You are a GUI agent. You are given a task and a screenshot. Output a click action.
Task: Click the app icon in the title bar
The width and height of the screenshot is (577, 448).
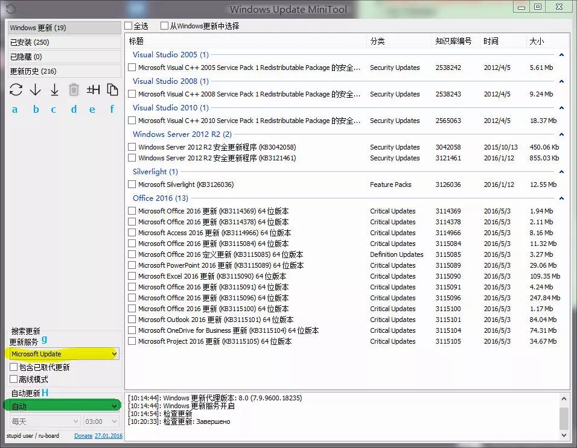point(10,9)
